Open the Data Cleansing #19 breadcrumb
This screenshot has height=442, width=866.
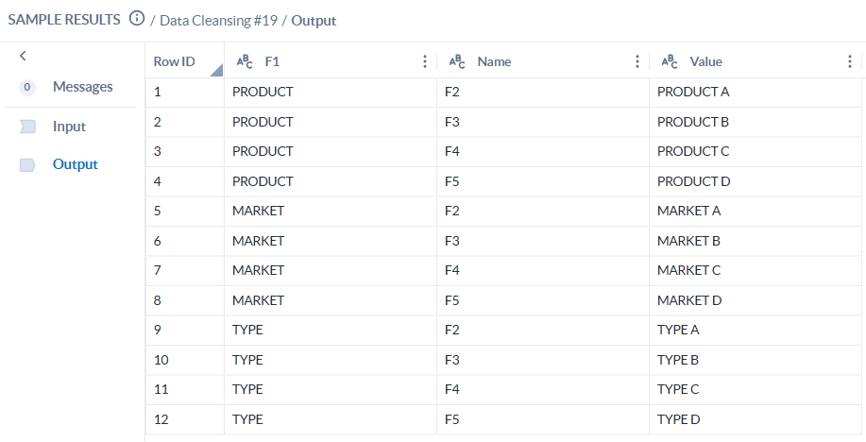(217, 20)
